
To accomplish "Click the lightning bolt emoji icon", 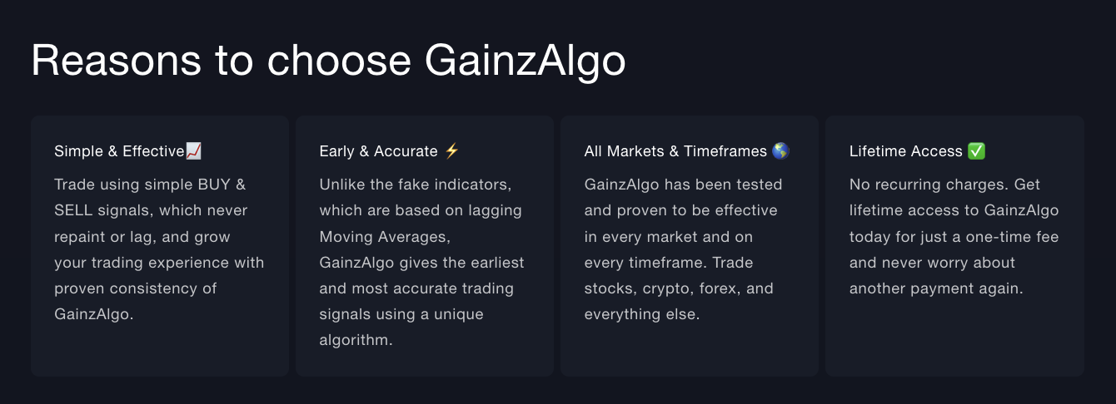I will click(451, 151).
